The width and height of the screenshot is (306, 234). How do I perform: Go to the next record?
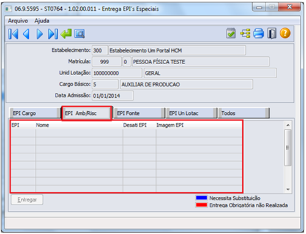click(x=40, y=34)
